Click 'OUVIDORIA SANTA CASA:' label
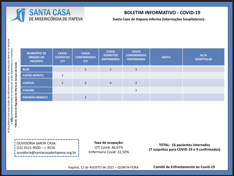This screenshot has height=176, width=234. [x=36, y=143]
